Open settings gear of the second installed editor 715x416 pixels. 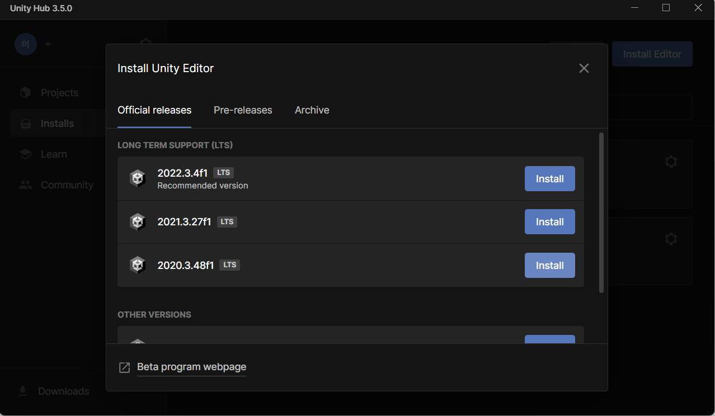coord(671,239)
